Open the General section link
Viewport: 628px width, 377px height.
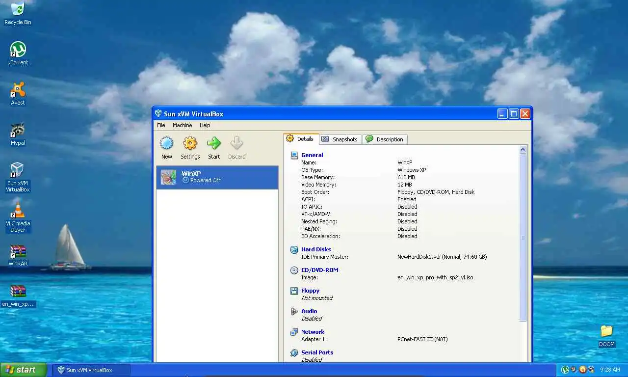point(312,155)
